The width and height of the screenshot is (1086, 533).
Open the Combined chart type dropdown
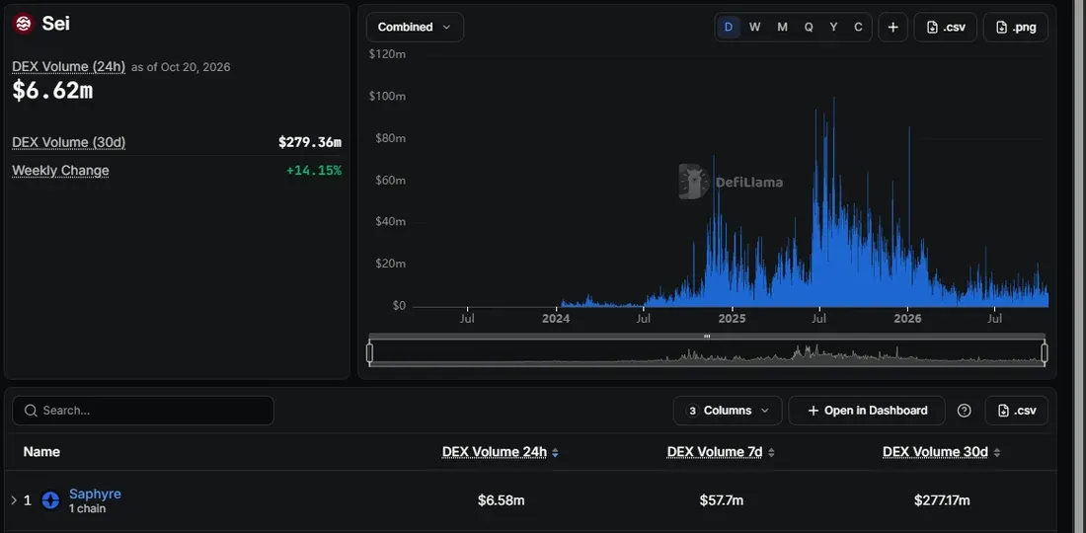tap(415, 27)
